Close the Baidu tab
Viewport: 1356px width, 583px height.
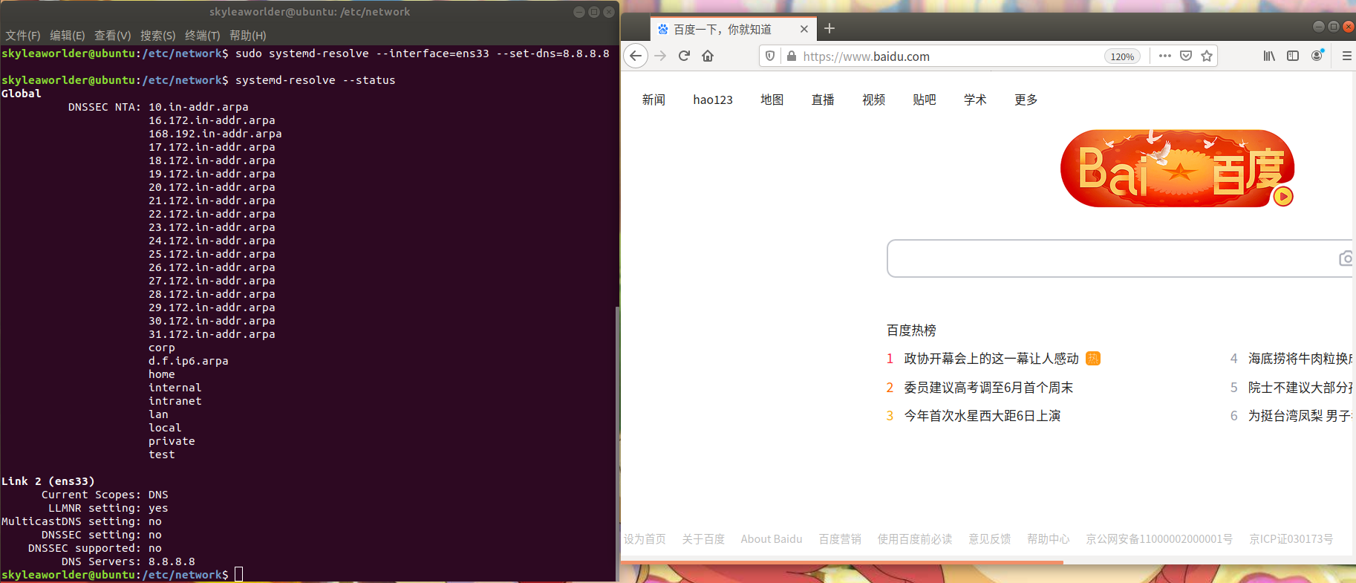pos(804,29)
